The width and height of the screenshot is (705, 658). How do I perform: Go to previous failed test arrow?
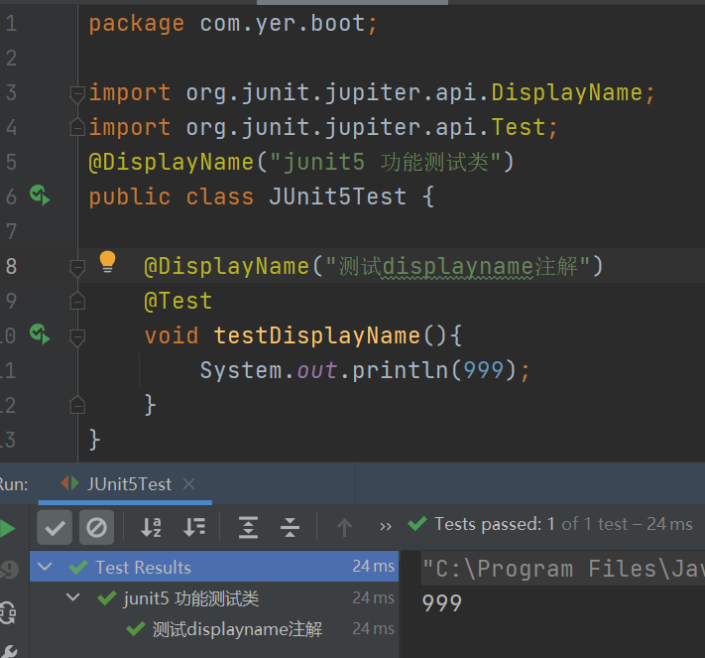tap(344, 527)
